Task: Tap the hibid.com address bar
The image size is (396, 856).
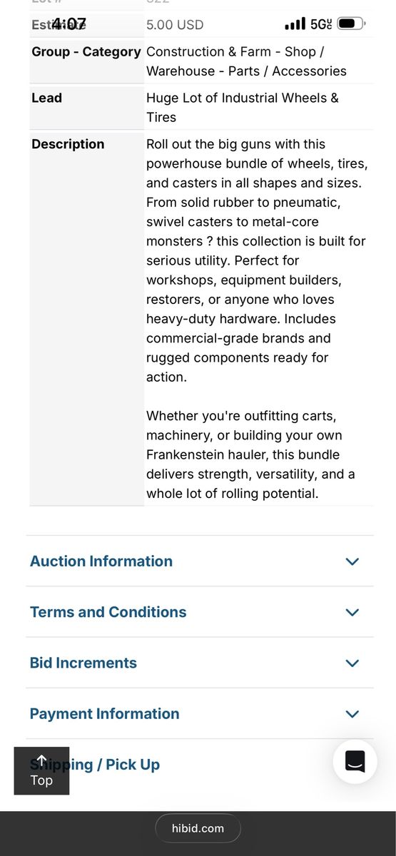Action: pyautogui.click(x=198, y=828)
